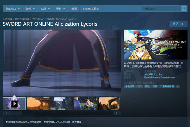Click the left scroll arrow under thumbnails

[x=6, y=113]
